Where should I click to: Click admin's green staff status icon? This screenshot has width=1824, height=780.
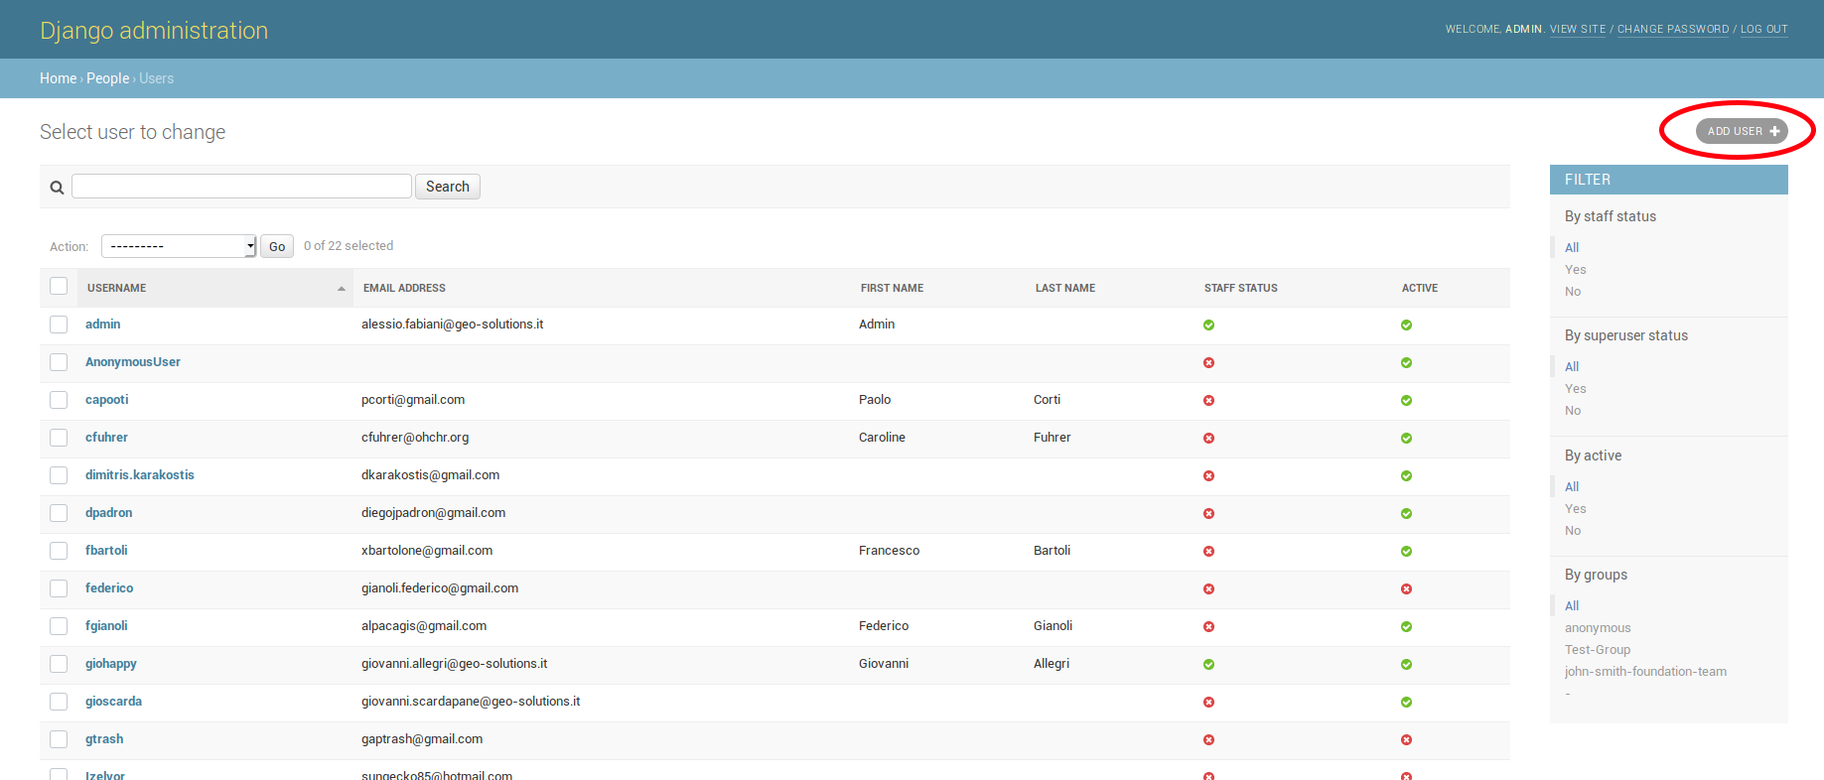coord(1208,325)
